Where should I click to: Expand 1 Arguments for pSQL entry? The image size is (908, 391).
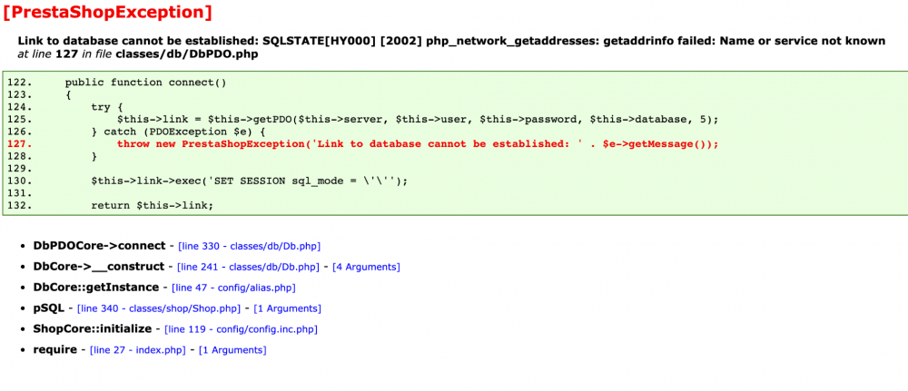(x=287, y=308)
